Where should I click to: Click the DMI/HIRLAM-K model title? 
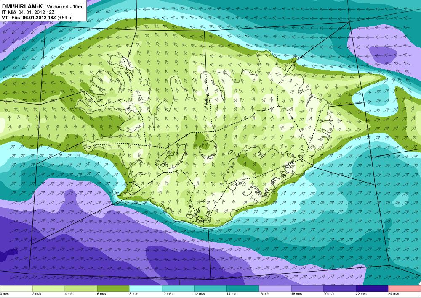coord(22,6)
